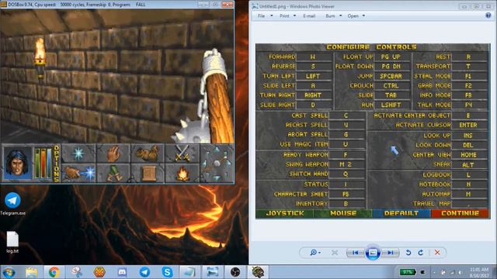Click CONTINUE in the controls image
Screen dimensions: 497x279
point(460,214)
